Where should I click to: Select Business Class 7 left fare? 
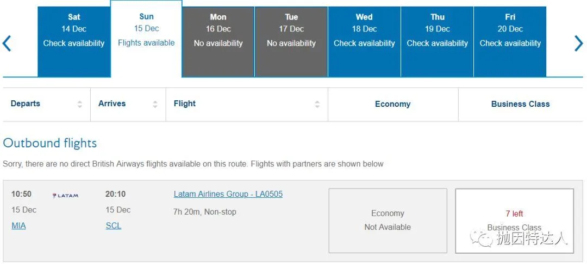point(514,220)
